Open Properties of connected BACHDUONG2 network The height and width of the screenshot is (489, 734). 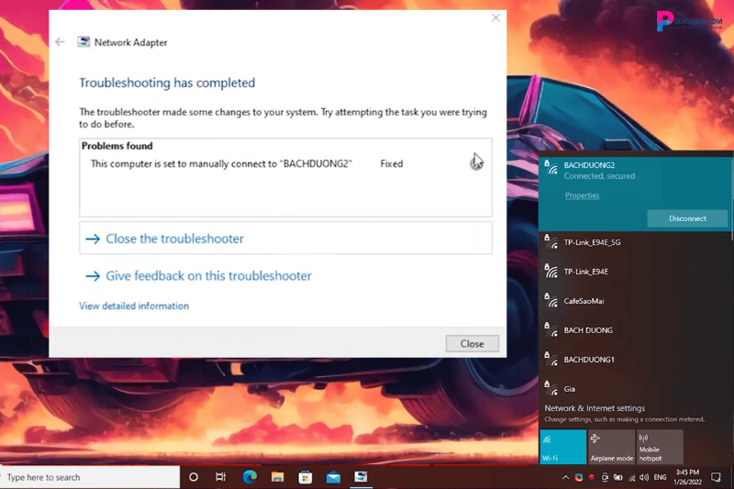coord(582,195)
